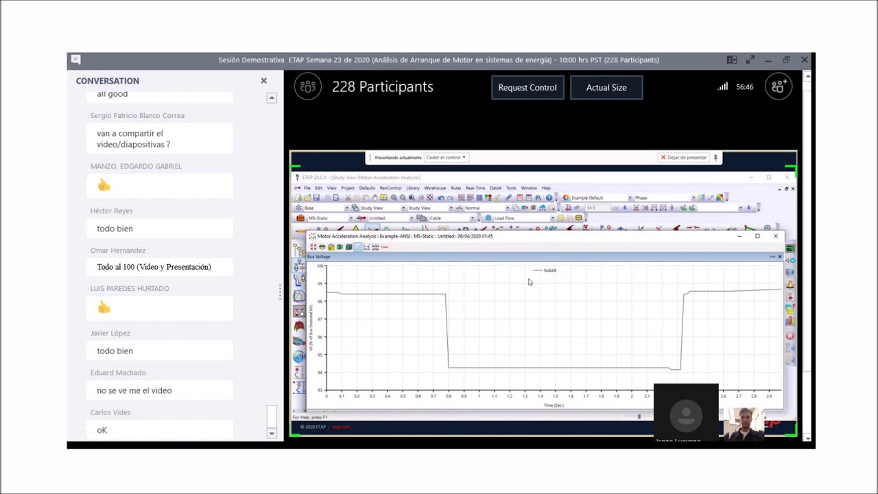The image size is (878, 494).
Task: Click sender name Sergio Patricio Blanco Correa
Action: coord(137,115)
